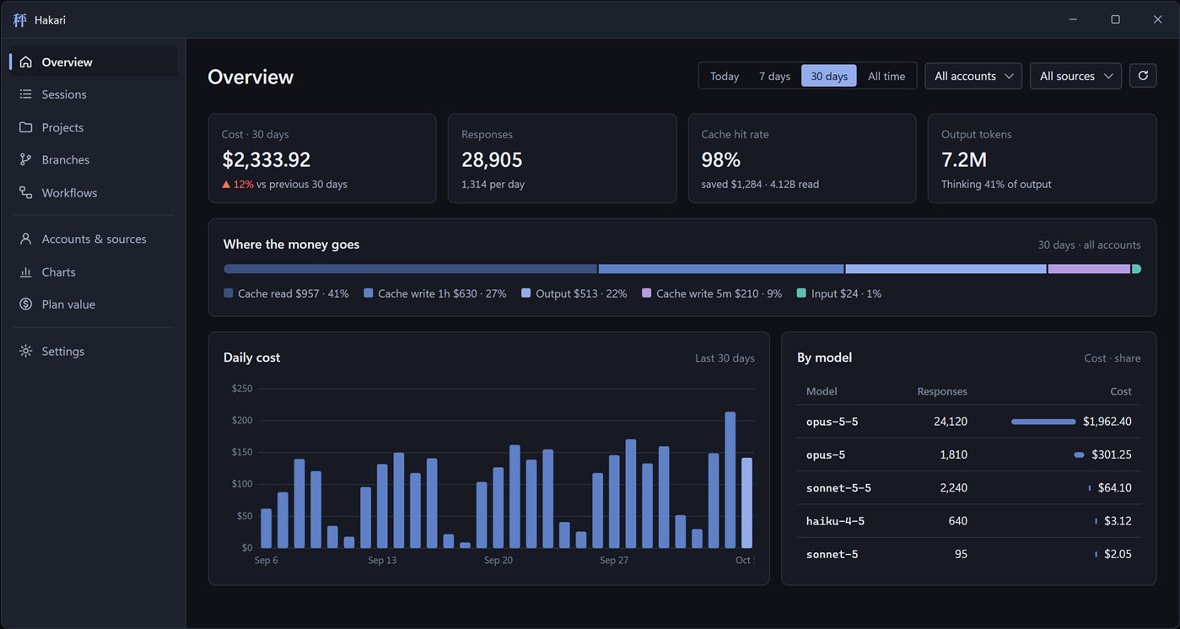Select the Branches git-branch icon
Screen dimensions: 1180x629
click(26, 159)
